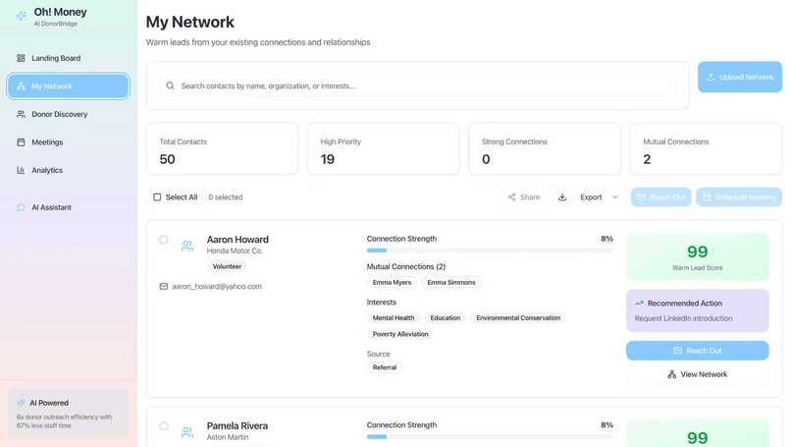Click the Emma Simmons mutual connection tag
The image size is (791, 447).
pyautogui.click(x=451, y=282)
